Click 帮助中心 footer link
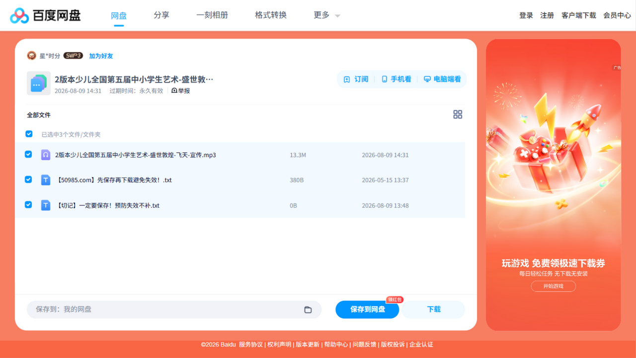The image size is (636, 358). pyautogui.click(x=336, y=345)
